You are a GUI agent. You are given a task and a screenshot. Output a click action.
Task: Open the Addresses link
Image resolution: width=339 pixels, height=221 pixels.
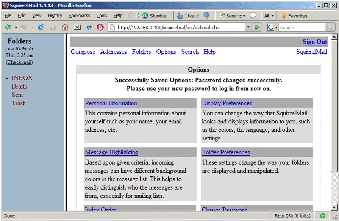click(x=114, y=52)
